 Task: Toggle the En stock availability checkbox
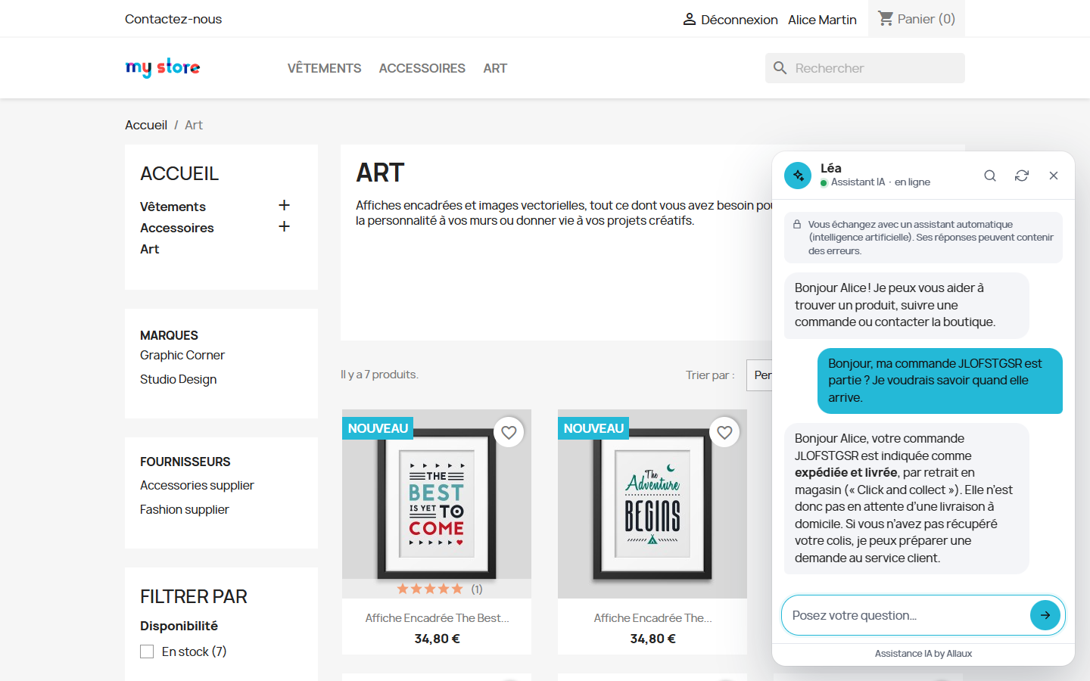147,651
